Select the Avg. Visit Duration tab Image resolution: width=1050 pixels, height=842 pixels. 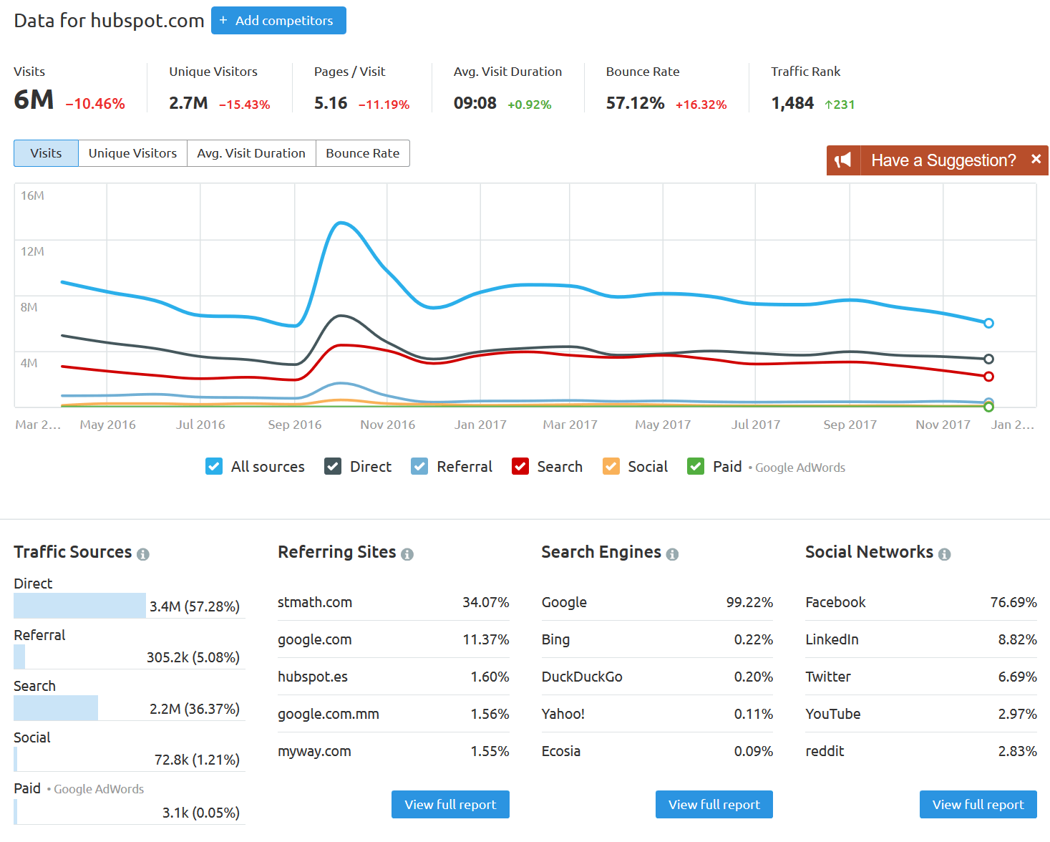(251, 153)
